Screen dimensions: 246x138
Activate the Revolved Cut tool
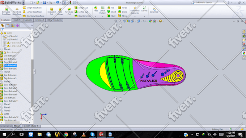coord(69,12)
